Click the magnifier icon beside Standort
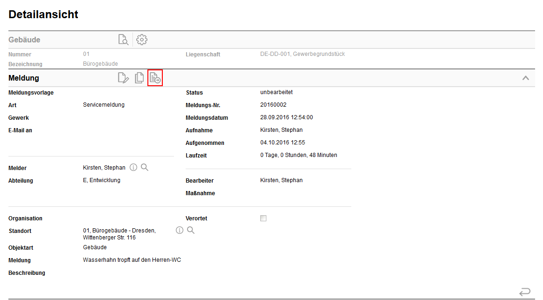This screenshot has height=300, width=543. point(190,230)
